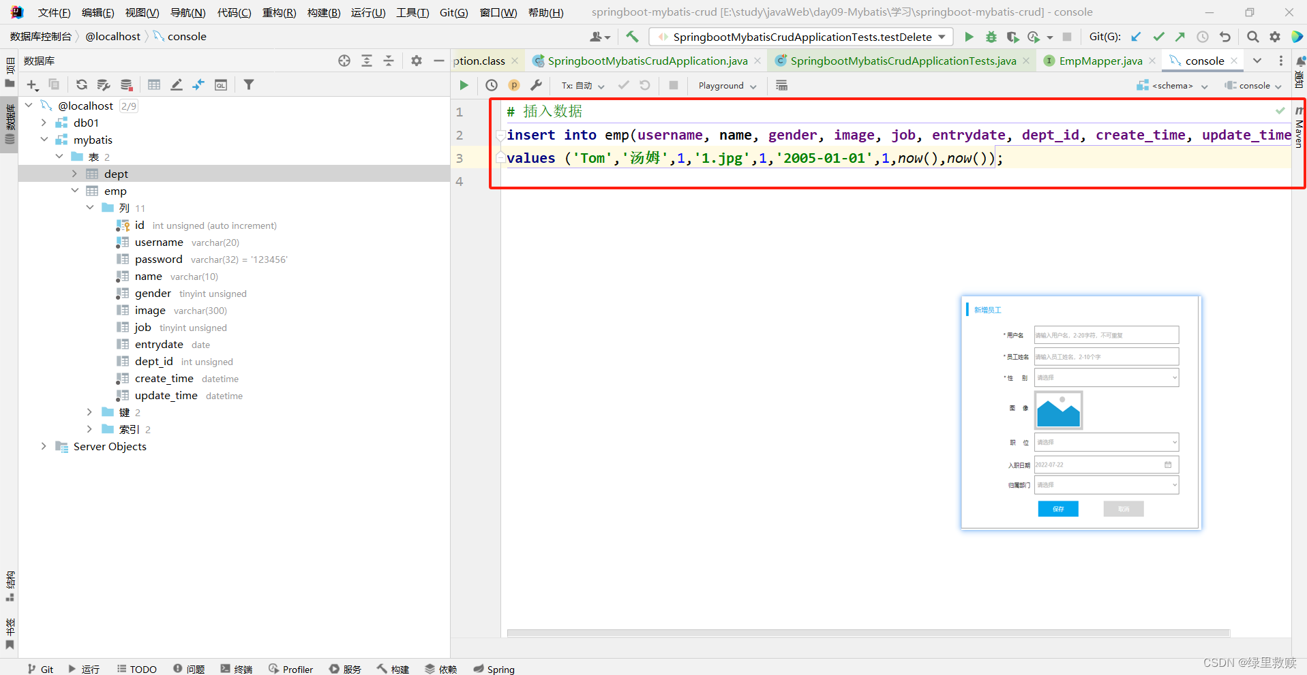Switch to the EmpMapper.java tab
This screenshot has width=1307, height=675.
coord(1099,61)
